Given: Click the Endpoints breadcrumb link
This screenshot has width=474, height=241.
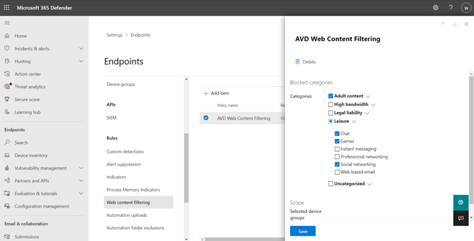Looking at the screenshot, I should [x=141, y=35].
